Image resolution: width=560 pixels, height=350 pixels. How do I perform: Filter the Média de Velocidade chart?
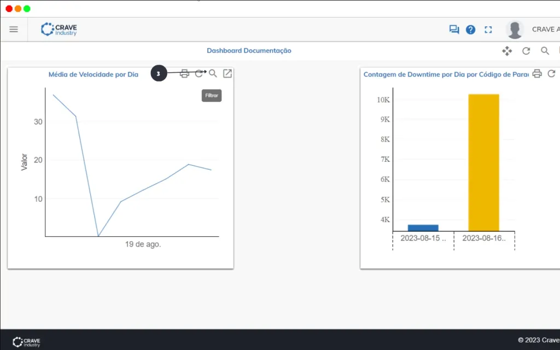(x=213, y=74)
